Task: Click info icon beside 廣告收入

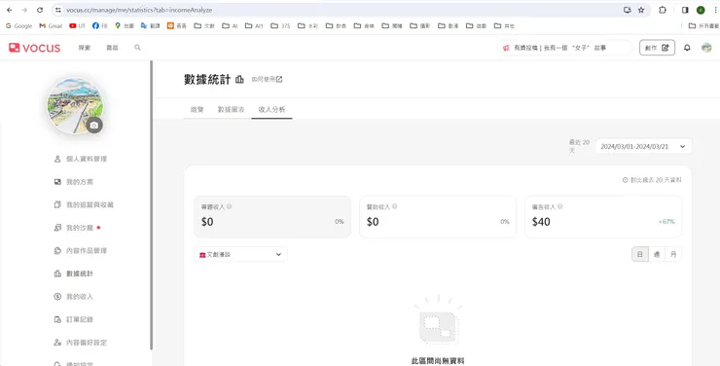Action: pyautogui.click(x=559, y=206)
